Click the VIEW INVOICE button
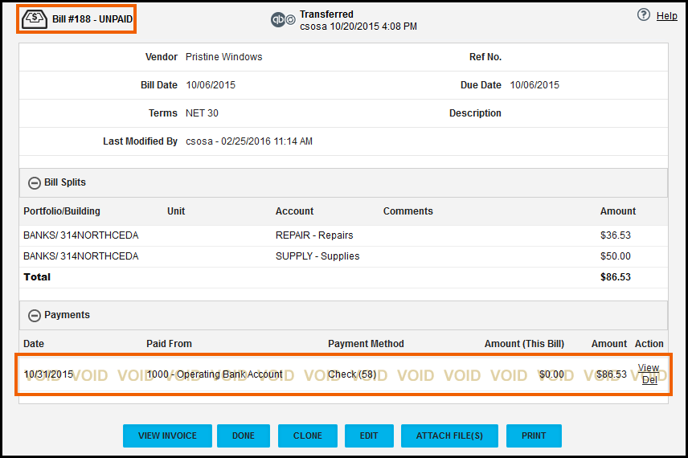The height and width of the screenshot is (458, 688). (167, 436)
